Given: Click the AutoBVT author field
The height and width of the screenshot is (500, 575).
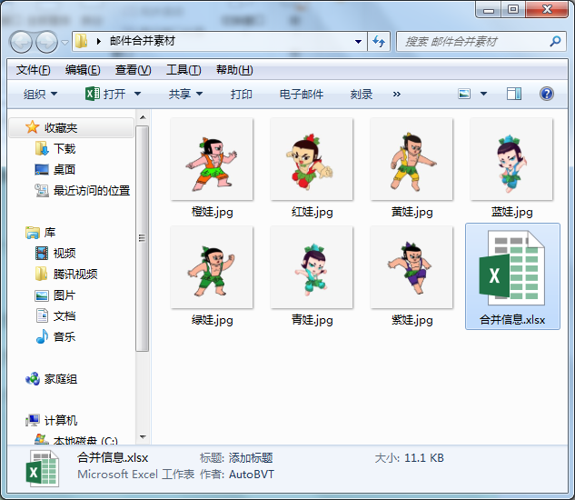Looking at the screenshot, I should [252, 475].
